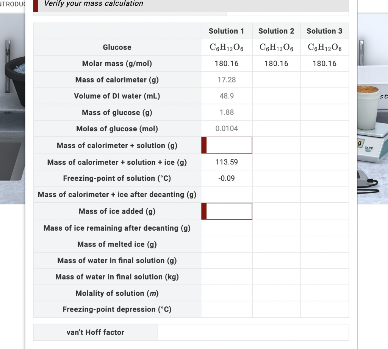Image resolution: width=388 pixels, height=349 pixels.
Task: Click the Mass of water in final solution (g) label
Action: [117, 261]
